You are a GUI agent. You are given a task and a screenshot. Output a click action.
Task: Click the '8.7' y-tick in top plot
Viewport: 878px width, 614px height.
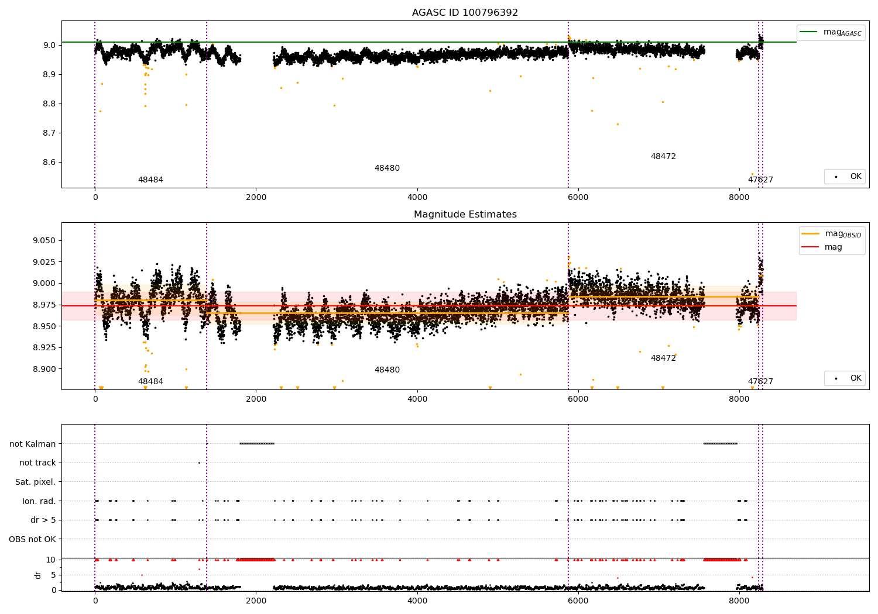coord(49,133)
